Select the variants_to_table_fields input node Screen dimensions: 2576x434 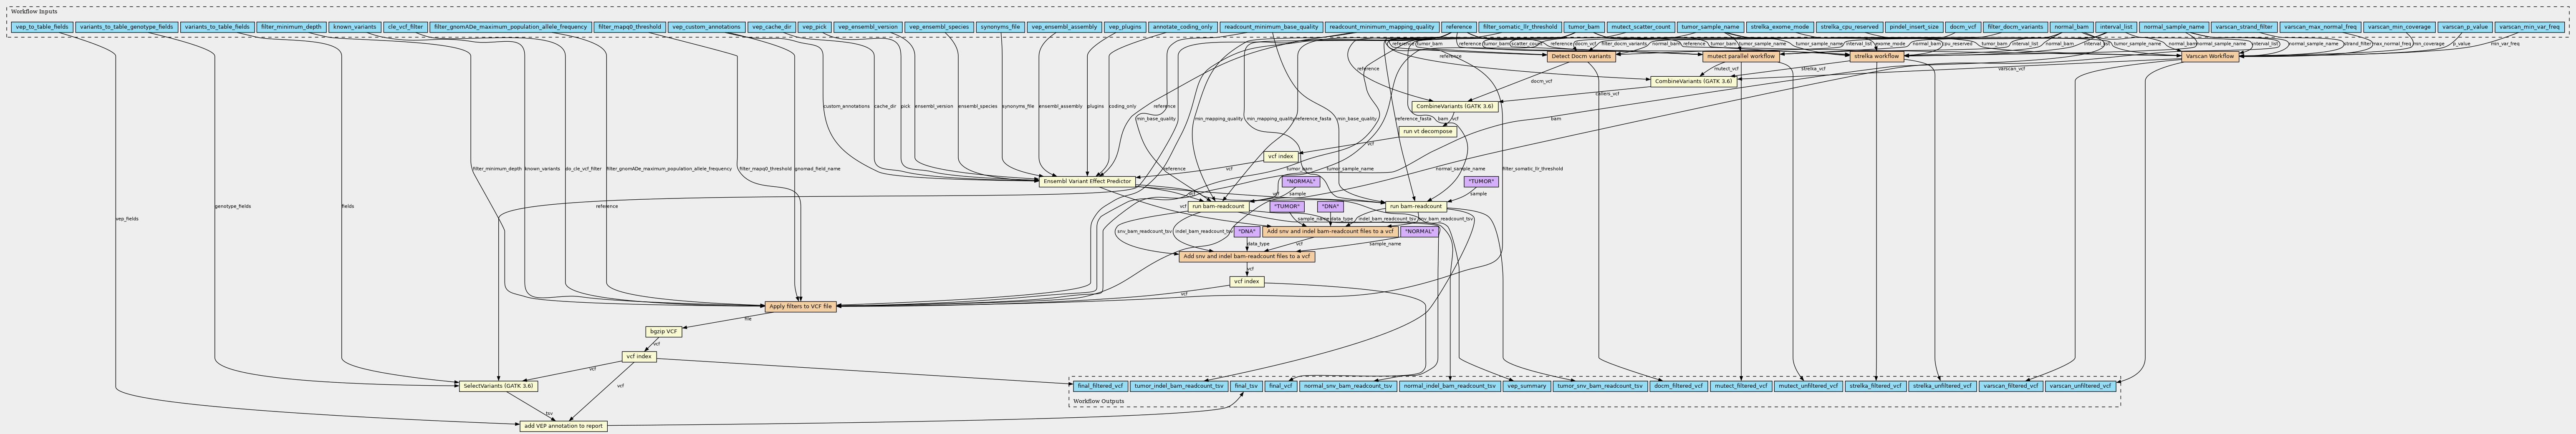[x=216, y=27]
